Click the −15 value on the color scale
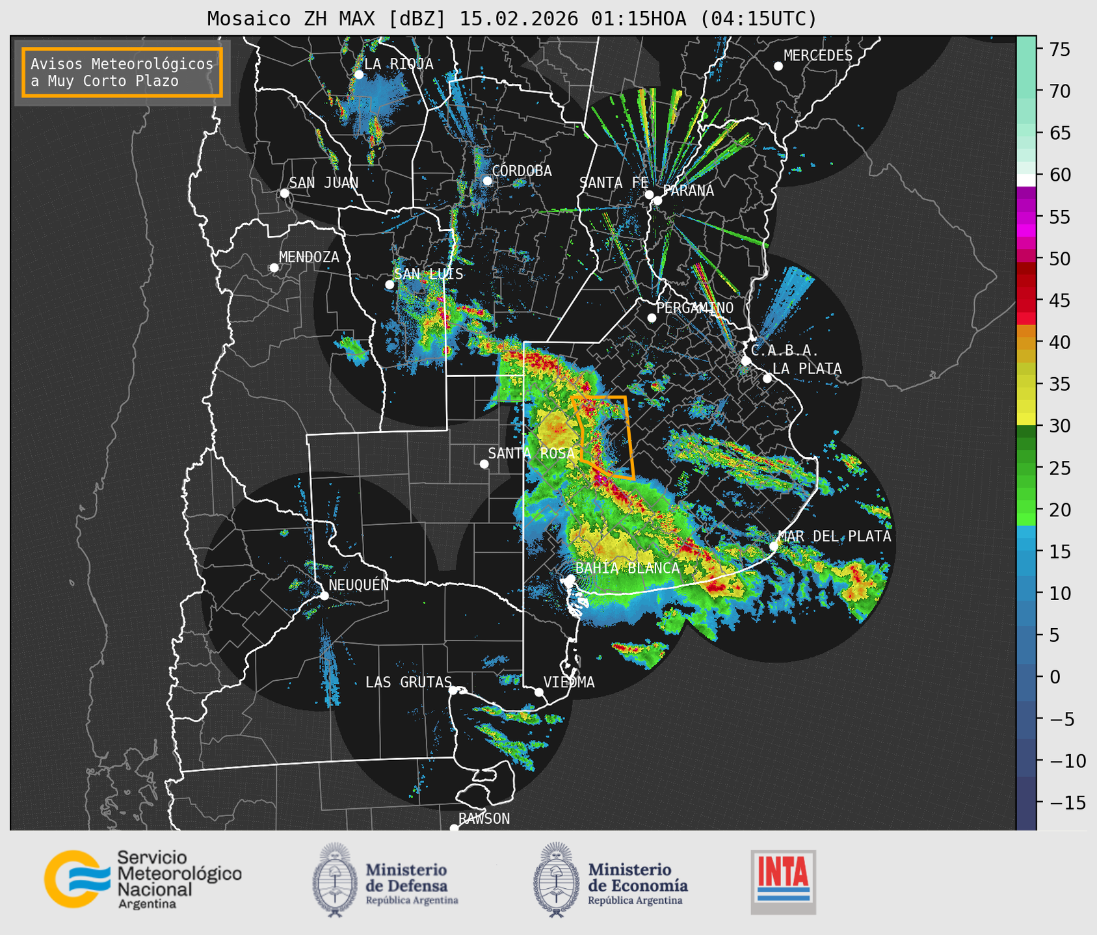1097x935 pixels. pyautogui.click(x=1067, y=802)
